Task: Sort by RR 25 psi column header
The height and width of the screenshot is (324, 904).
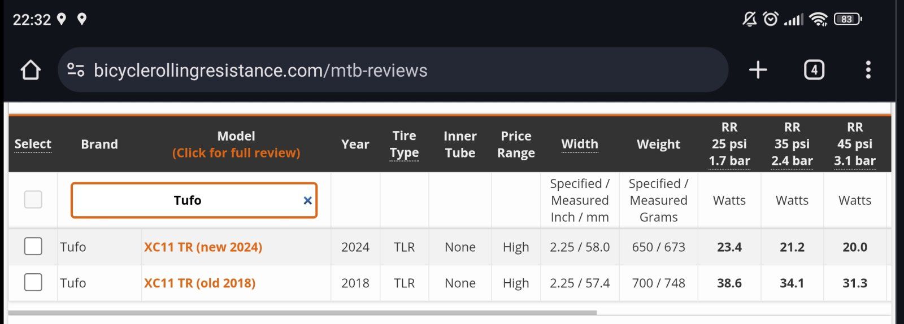Action: tap(729, 144)
